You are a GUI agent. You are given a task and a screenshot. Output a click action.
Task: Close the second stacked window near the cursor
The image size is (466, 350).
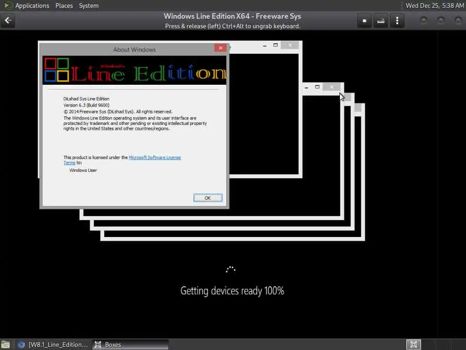pyautogui.click(x=332, y=87)
